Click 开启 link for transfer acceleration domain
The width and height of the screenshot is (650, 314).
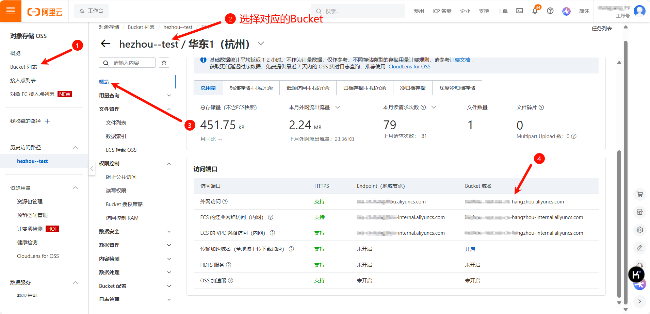click(470, 249)
